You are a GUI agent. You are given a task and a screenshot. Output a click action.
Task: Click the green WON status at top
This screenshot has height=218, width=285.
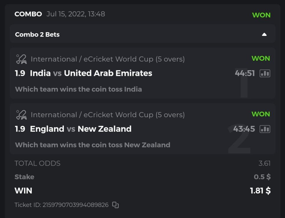261,15
